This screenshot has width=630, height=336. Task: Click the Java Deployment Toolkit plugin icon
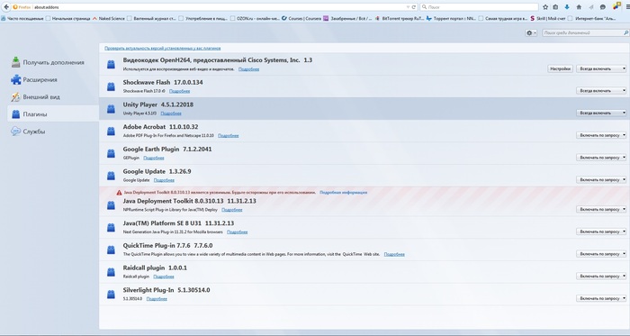111,205
